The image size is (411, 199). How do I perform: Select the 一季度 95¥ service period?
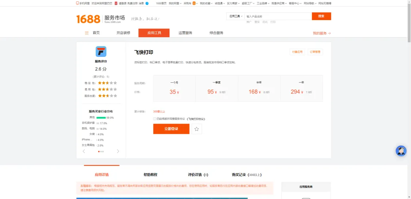(x=217, y=89)
